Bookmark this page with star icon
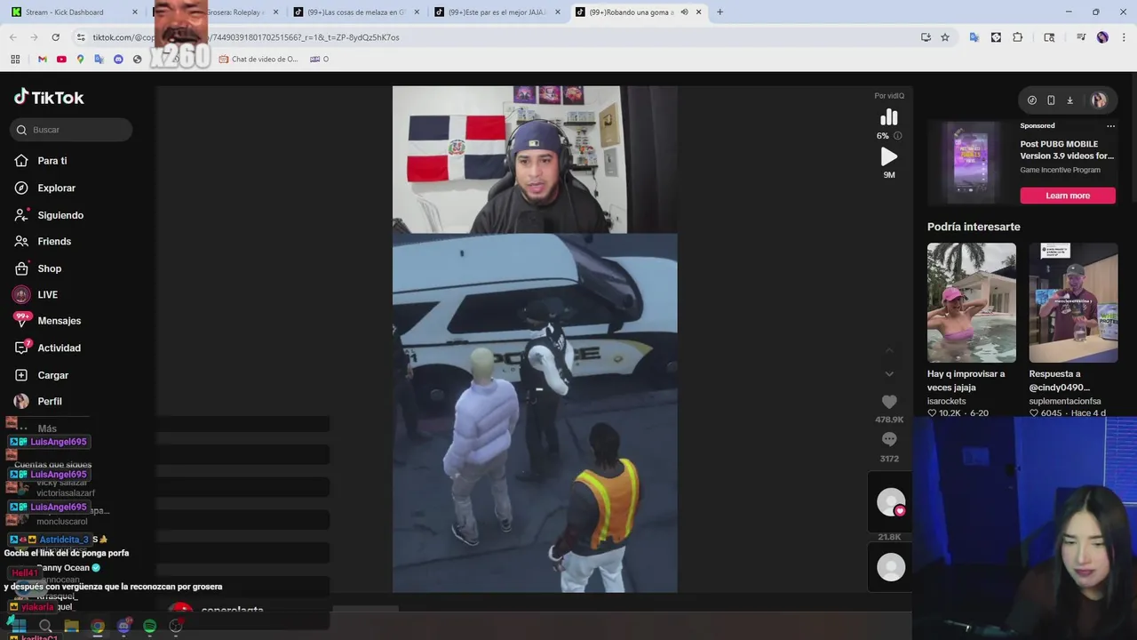 tap(945, 37)
